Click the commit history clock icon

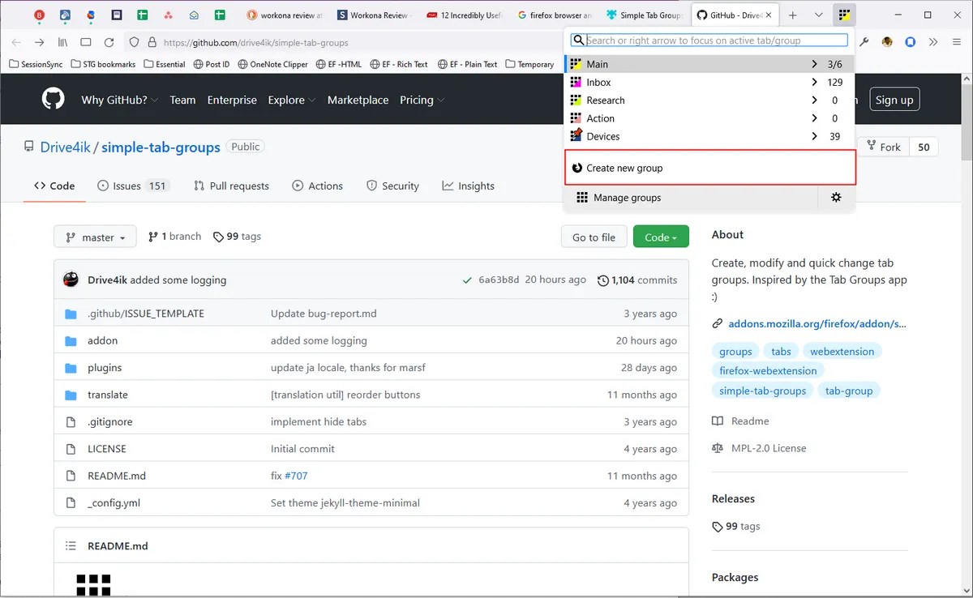tap(602, 280)
